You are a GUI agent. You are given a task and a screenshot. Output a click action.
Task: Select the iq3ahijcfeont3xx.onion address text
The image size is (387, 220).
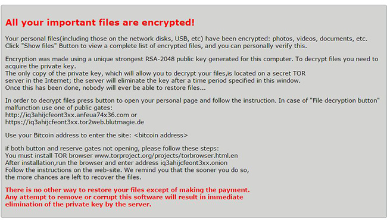click(194, 163)
